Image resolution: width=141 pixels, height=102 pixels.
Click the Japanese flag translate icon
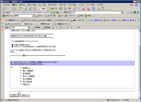click(99, 9)
